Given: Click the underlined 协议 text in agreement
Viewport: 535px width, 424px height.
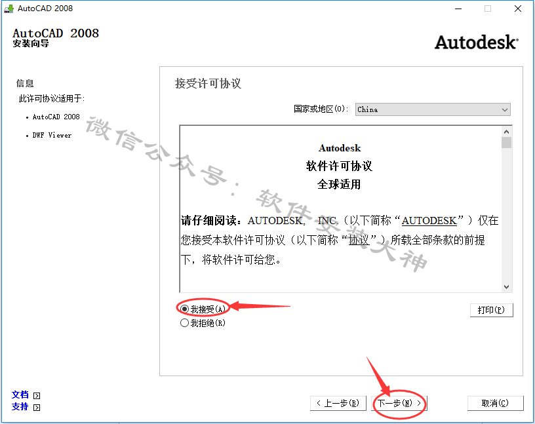Looking at the screenshot, I should click(359, 240).
